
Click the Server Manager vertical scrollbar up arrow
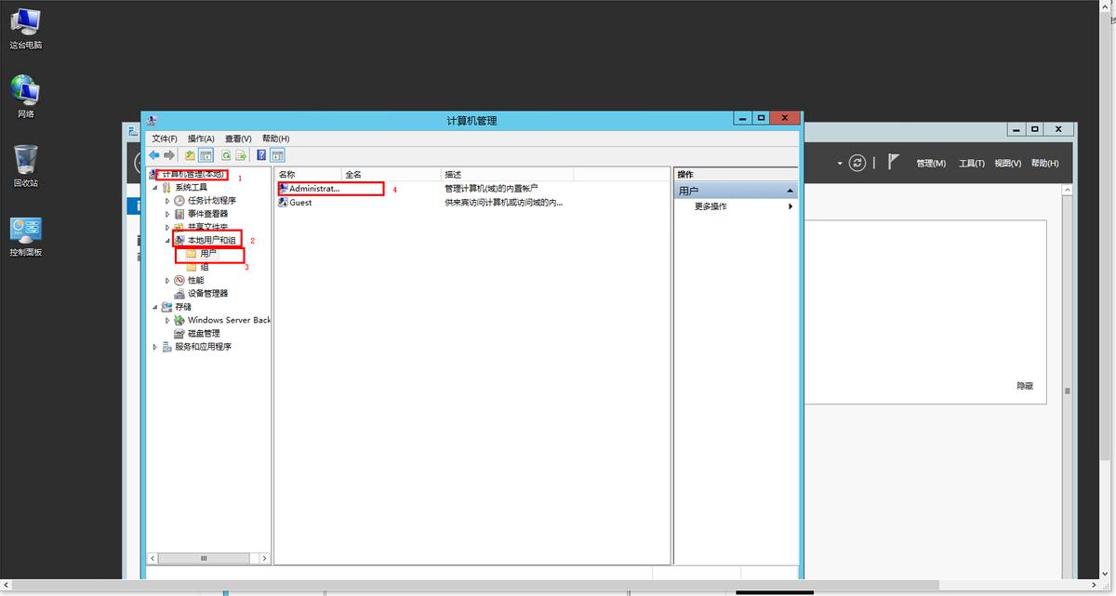click(1068, 190)
